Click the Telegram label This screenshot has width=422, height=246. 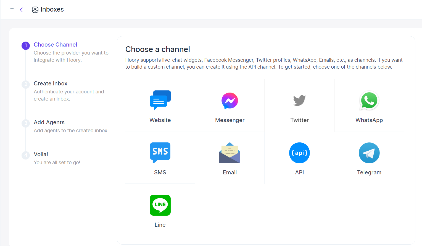(x=369, y=172)
